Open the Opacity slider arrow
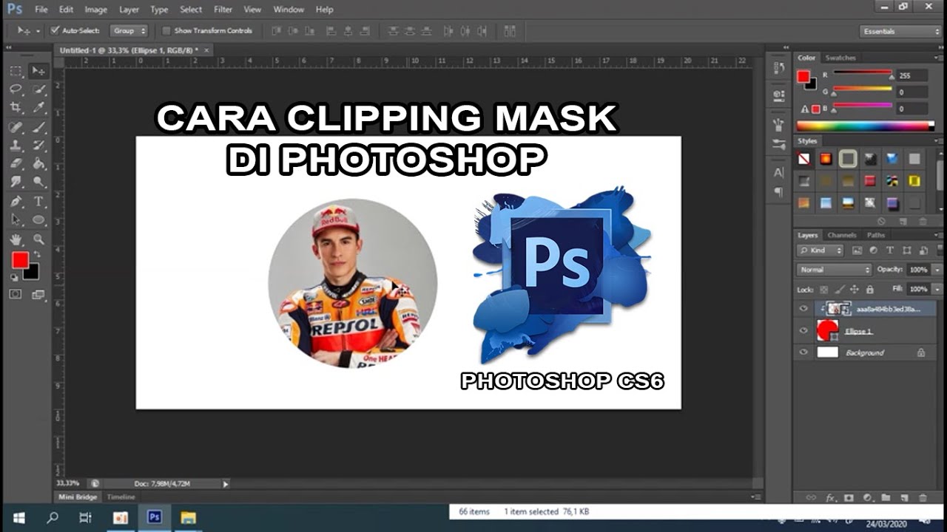Image resolution: width=947 pixels, height=532 pixels. pos(937,270)
